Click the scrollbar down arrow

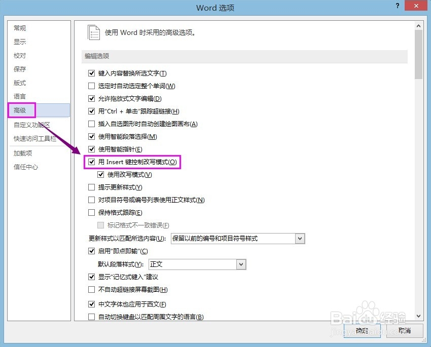click(418, 316)
